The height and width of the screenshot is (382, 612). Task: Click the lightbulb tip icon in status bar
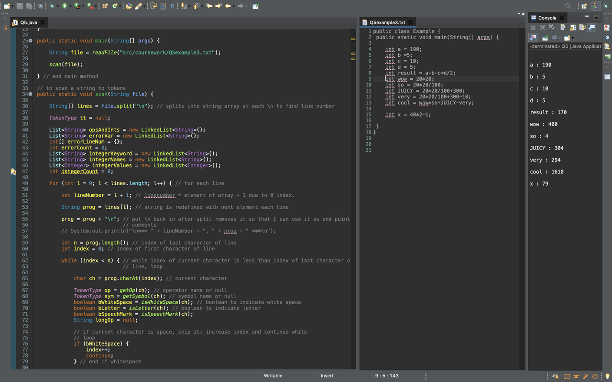[607, 376]
